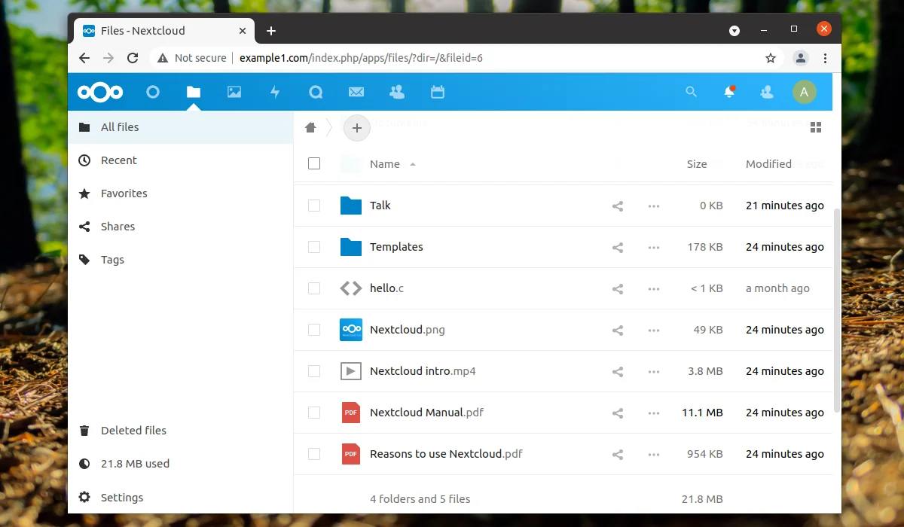Viewport: 904px width, 527px height.
Task: Share the Talk folder
Action: 618,206
